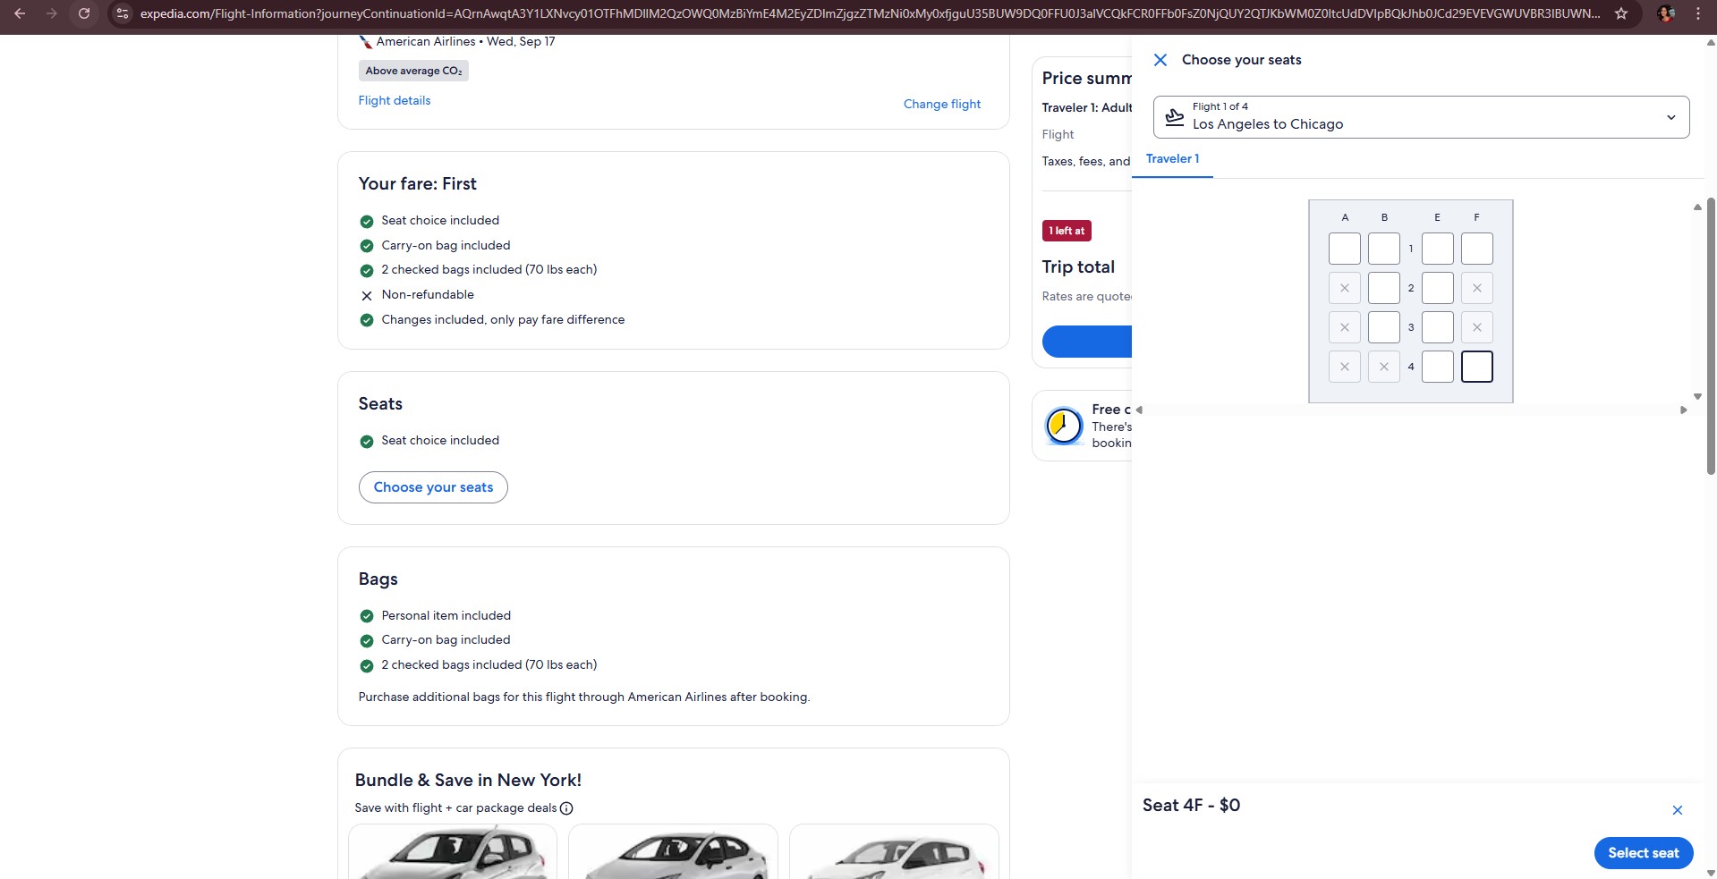Close the Choose your seats panel

click(x=1160, y=60)
